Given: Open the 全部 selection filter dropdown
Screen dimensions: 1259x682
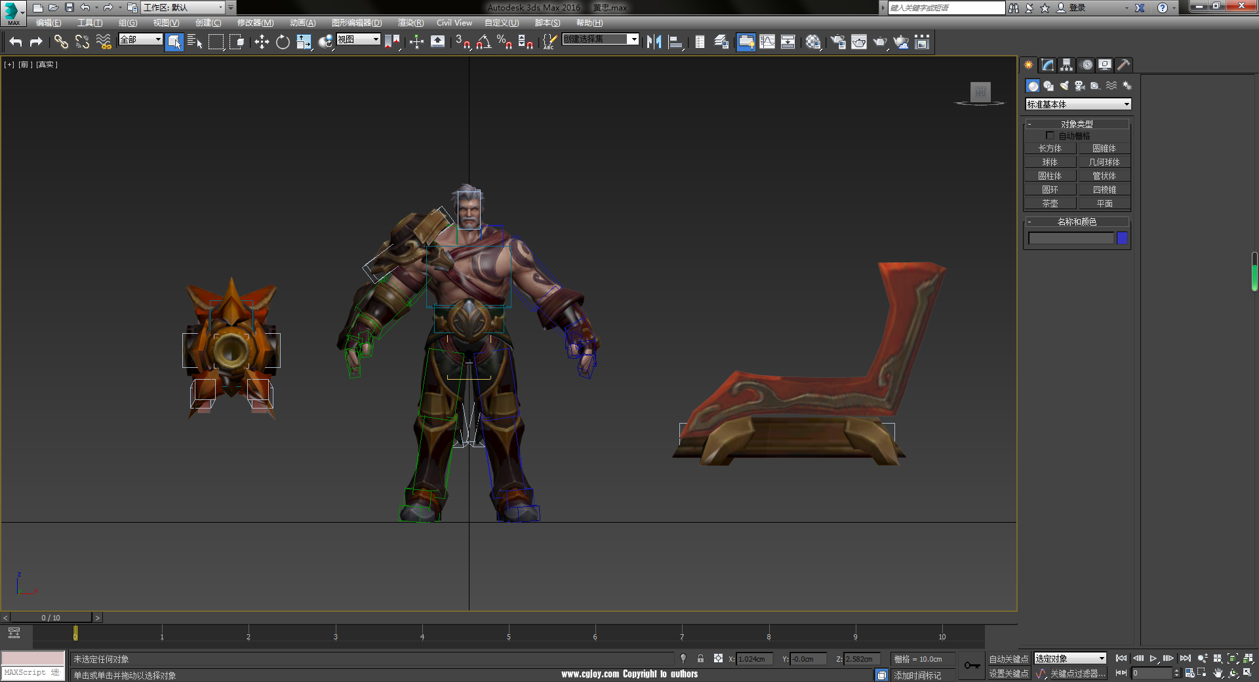Looking at the screenshot, I should [x=140, y=39].
